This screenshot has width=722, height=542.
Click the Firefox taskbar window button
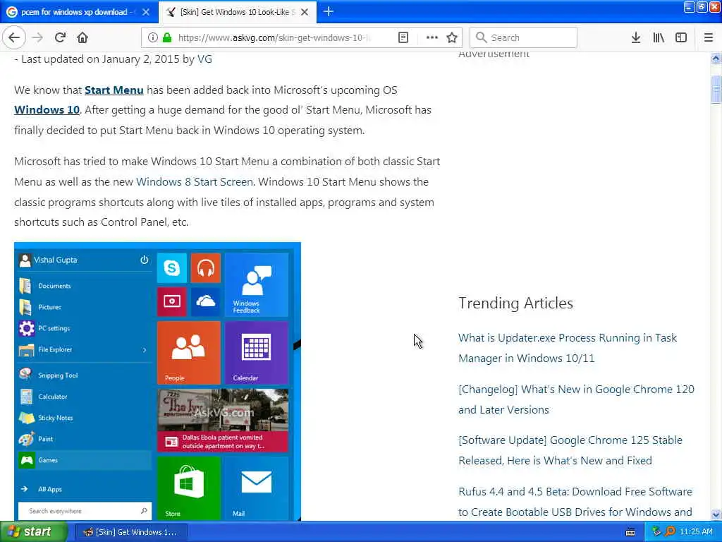point(130,532)
